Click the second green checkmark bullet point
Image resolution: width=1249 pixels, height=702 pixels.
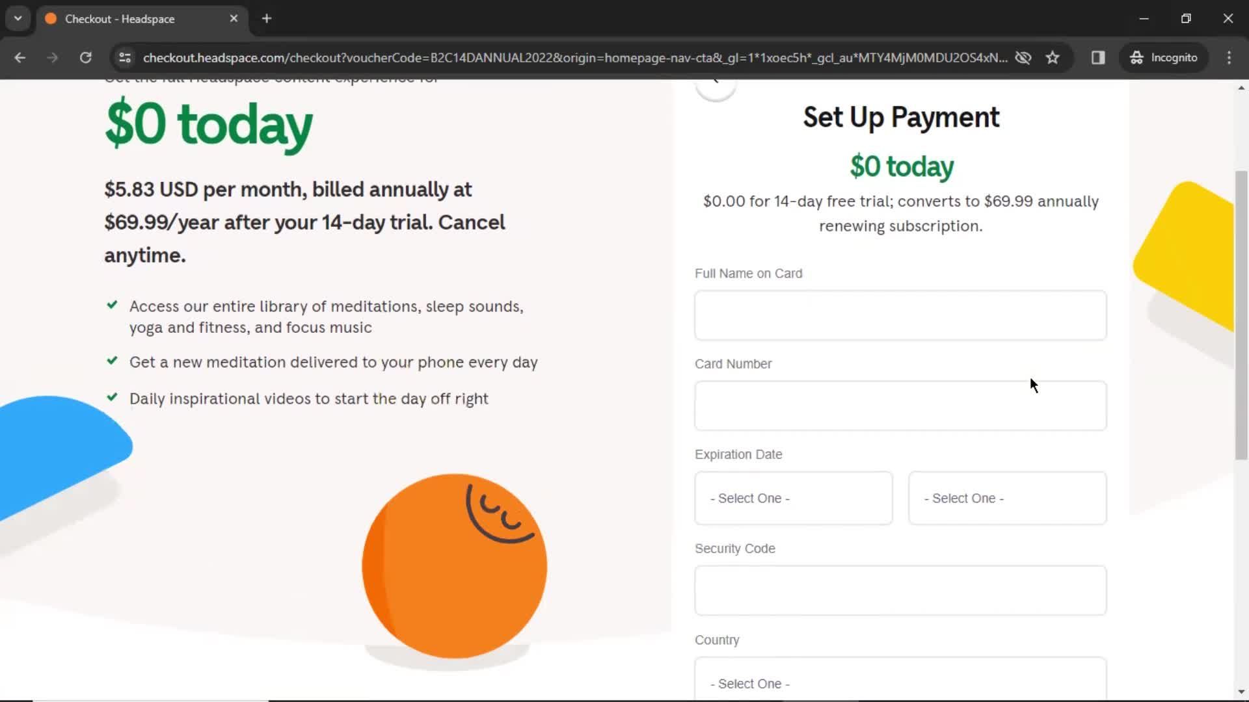tap(111, 360)
